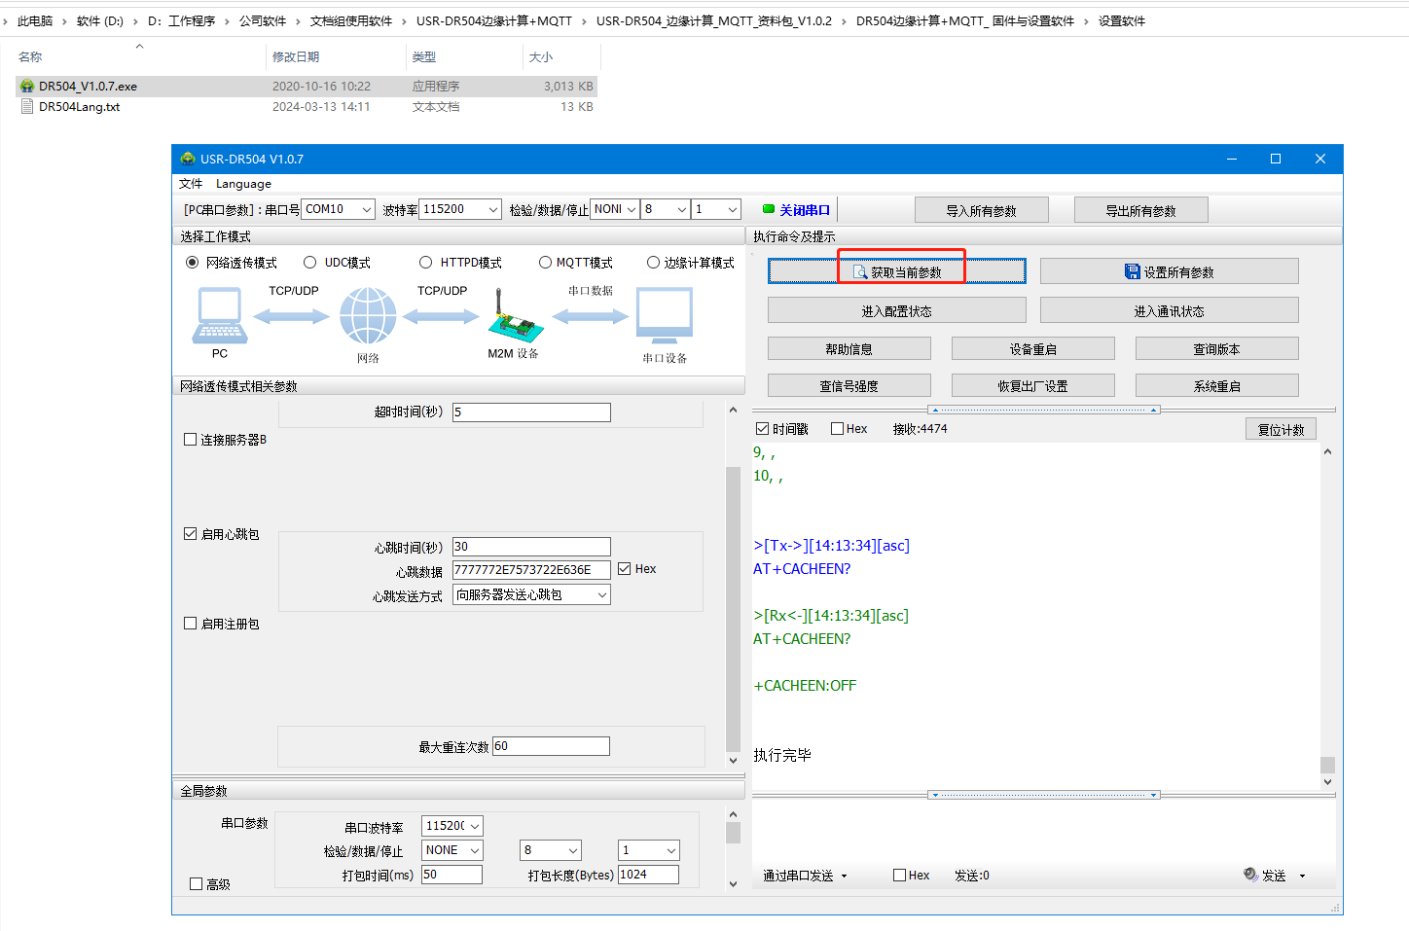Screen dimensions: 1409x931
Task: Click the 恢复出厂设置 button
Action: coord(1032,386)
